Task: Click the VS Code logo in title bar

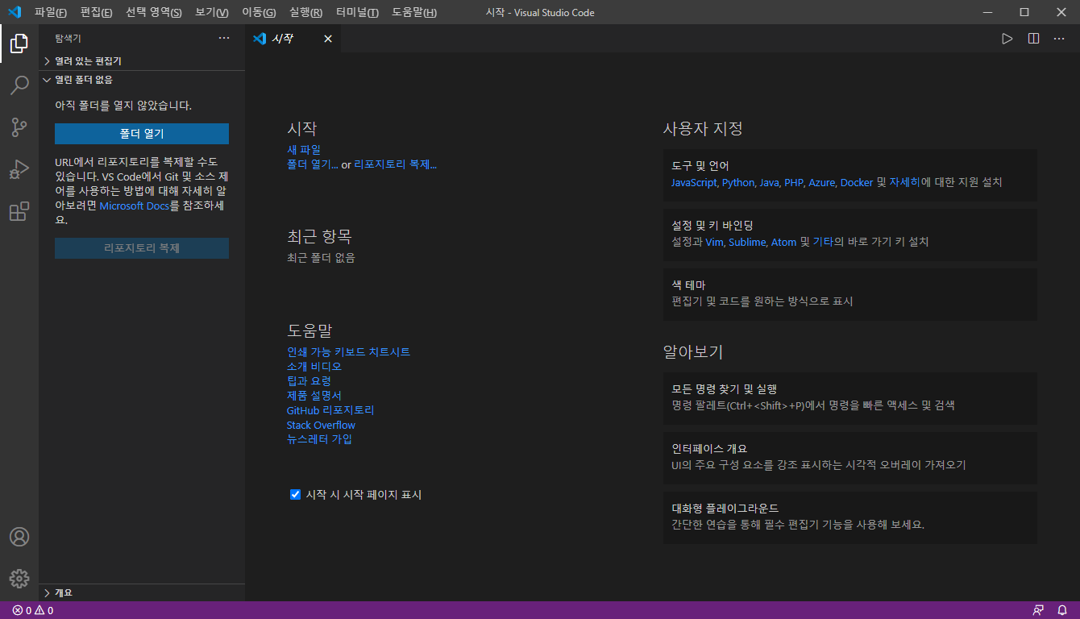Action: pyautogui.click(x=14, y=12)
